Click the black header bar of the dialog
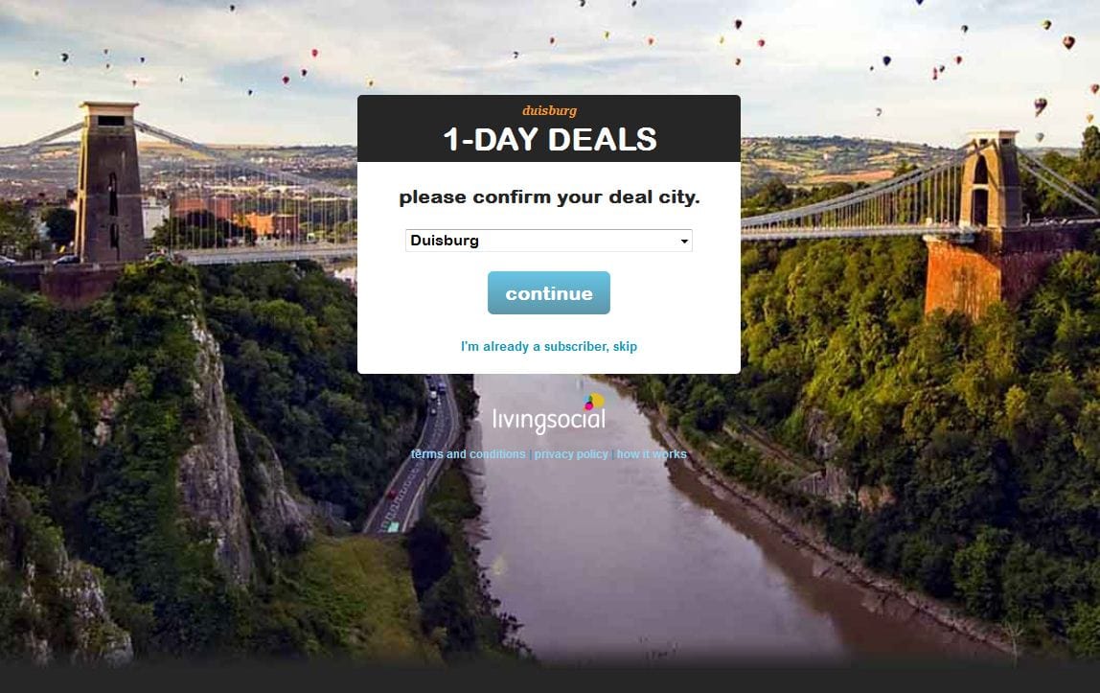 pyautogui.click(x=549, y=128)
